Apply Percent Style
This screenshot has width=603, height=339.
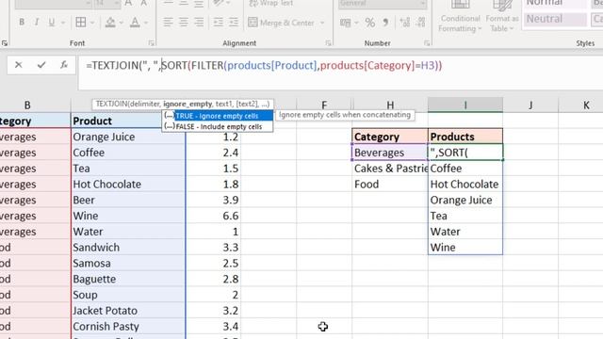tap(370, 23)
